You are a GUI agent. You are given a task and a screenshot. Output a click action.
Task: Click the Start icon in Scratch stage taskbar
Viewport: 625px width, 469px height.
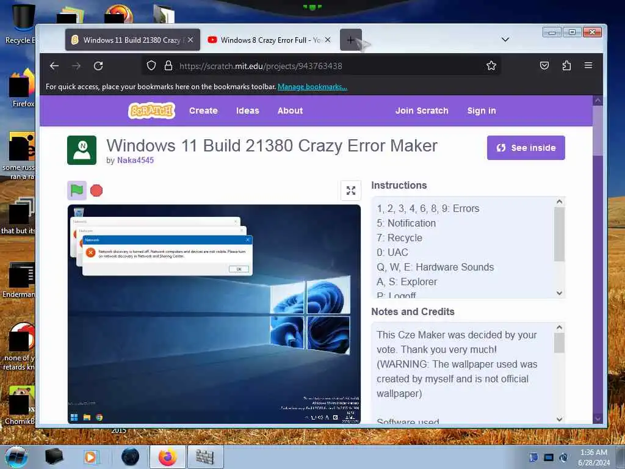click(x=74, y=418)
